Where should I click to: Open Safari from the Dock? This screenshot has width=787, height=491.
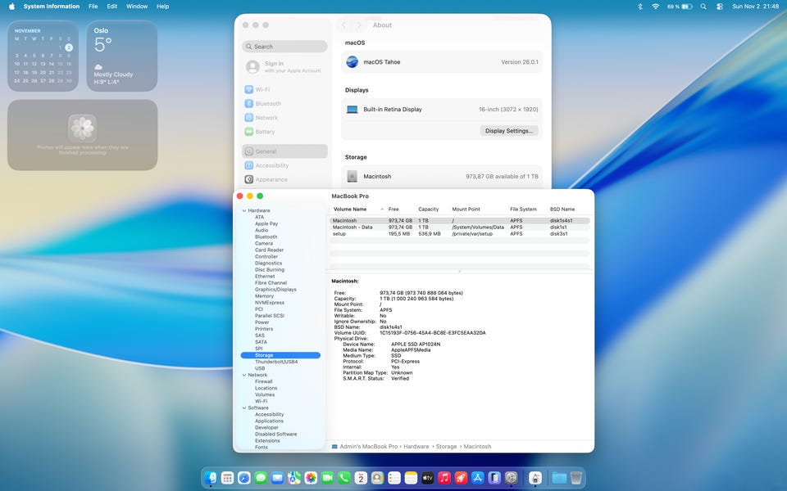click(x=244, y=477)
